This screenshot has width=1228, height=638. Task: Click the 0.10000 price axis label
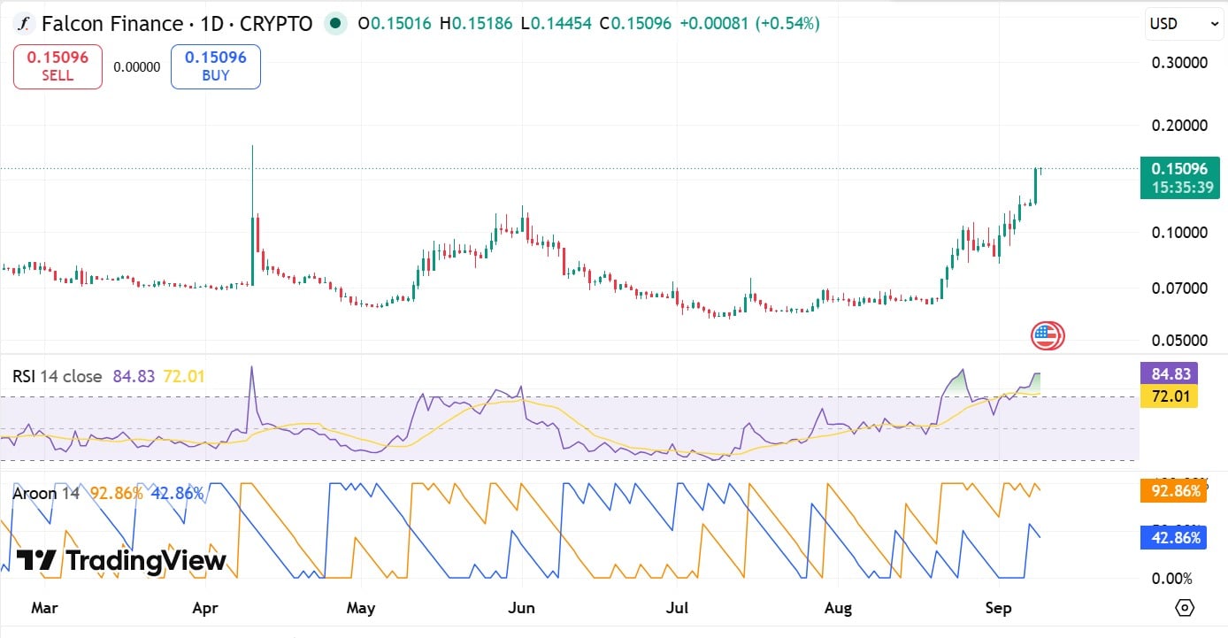point(1179,233)
